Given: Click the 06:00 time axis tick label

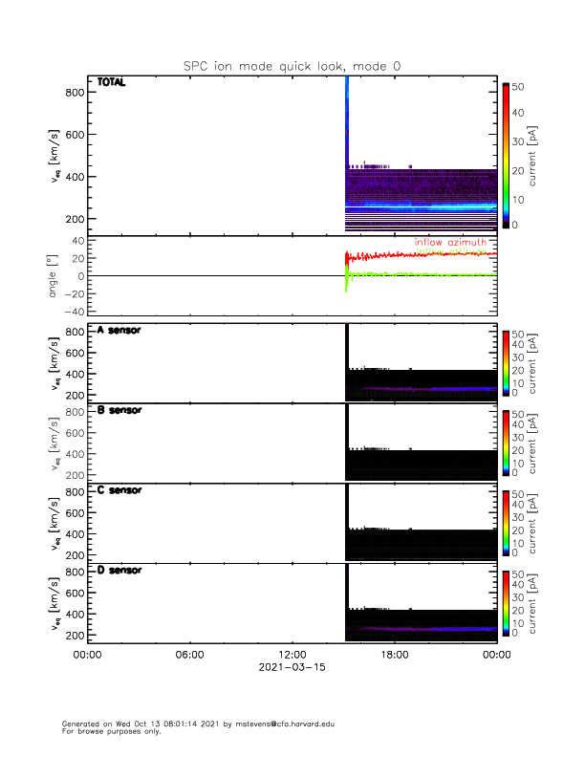Looking at the screenshot, I should (x=189, y=655).
